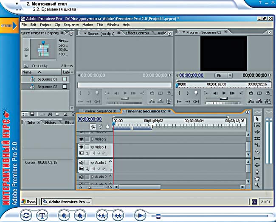Screen dimensions: 276x222
Task: Open the Sequence menu
Action: pos(71,25)
